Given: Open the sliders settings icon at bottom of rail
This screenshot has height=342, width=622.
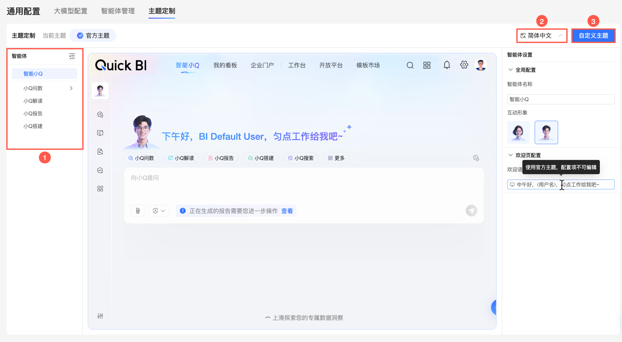Looking at the screenshot, I should (100, 316).
